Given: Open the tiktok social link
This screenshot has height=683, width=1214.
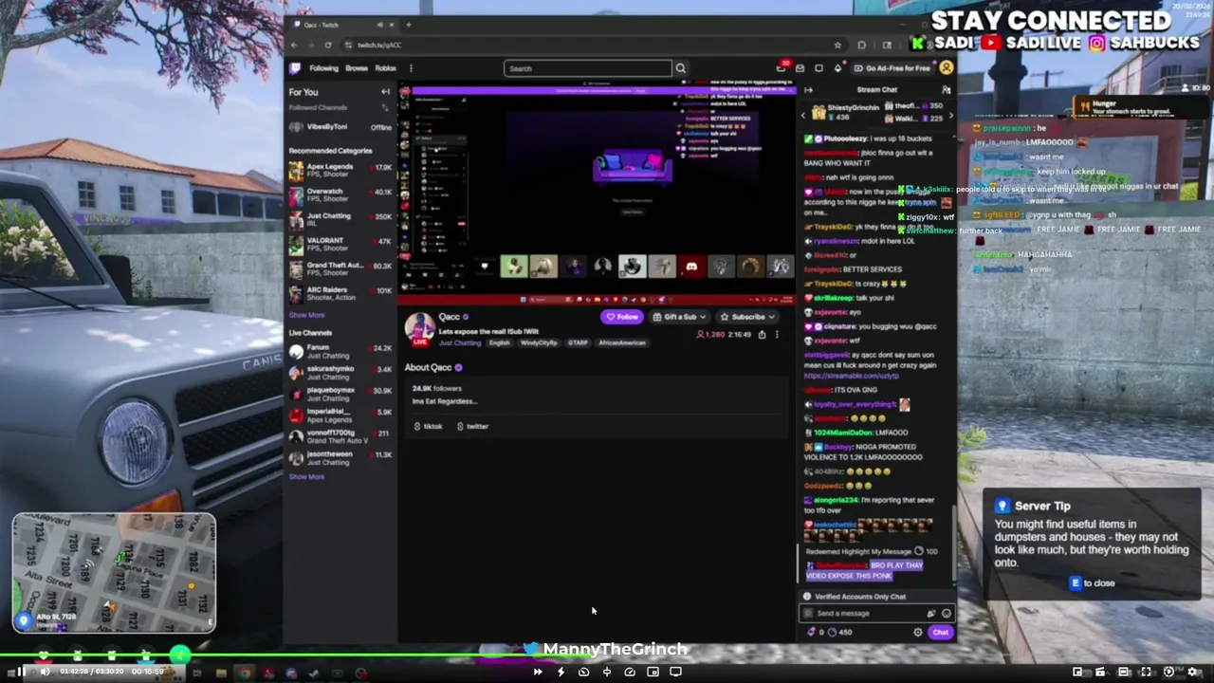Looking at the screenshot, I should 428,427.
